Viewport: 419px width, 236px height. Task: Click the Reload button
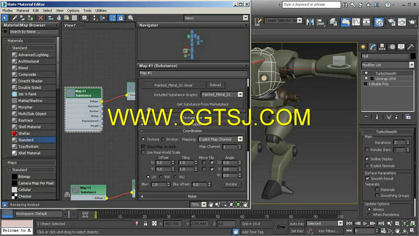pos(215,85)
